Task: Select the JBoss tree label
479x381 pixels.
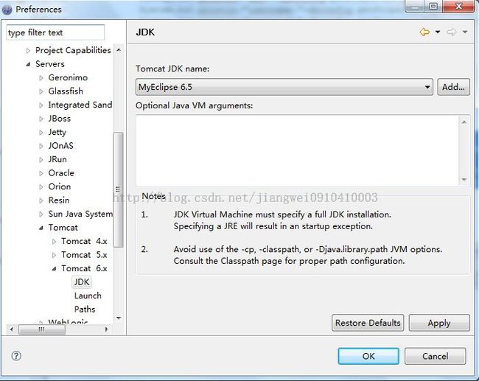Action: [59, 118]
